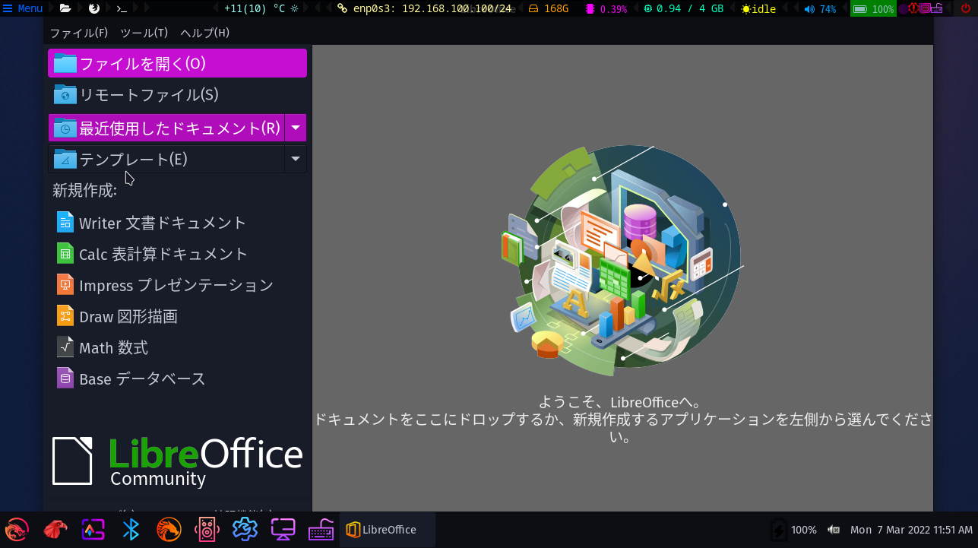This screenshot has width=978, height=548.
Task: Expand the Recent Documents dropdown arrow
Action: tap(296, 128)
